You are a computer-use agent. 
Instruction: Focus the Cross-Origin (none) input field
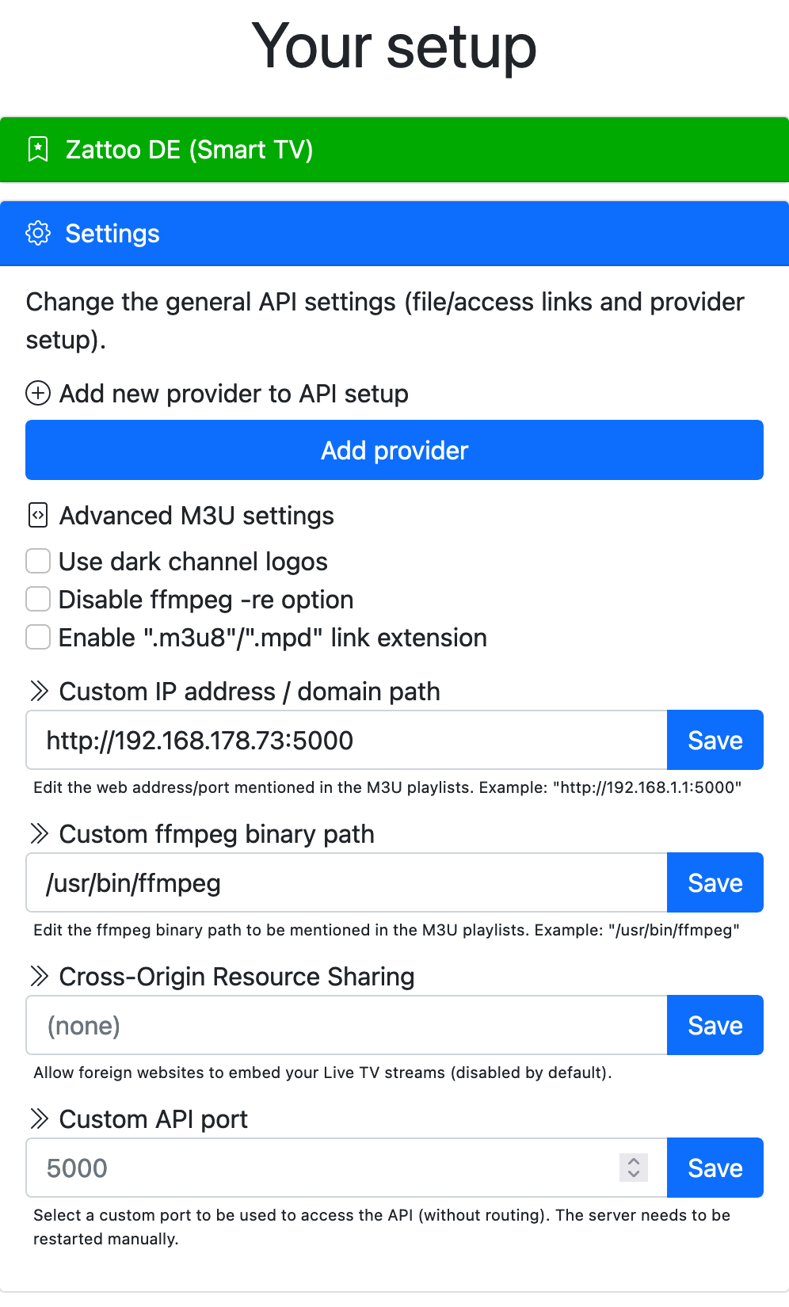pos(346,1025)
